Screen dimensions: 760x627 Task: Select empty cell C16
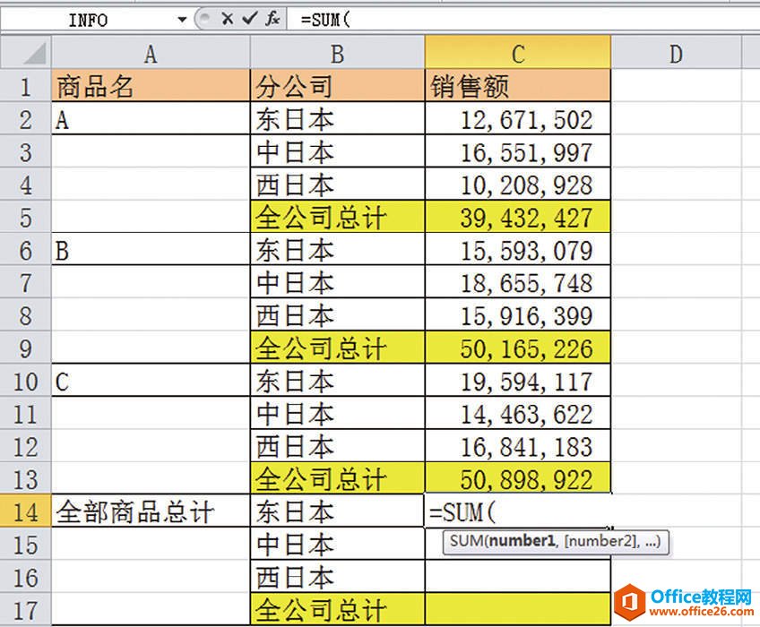(518, 577)
